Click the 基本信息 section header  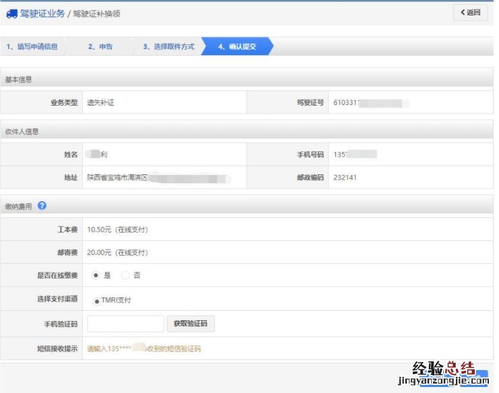point(19,79)
